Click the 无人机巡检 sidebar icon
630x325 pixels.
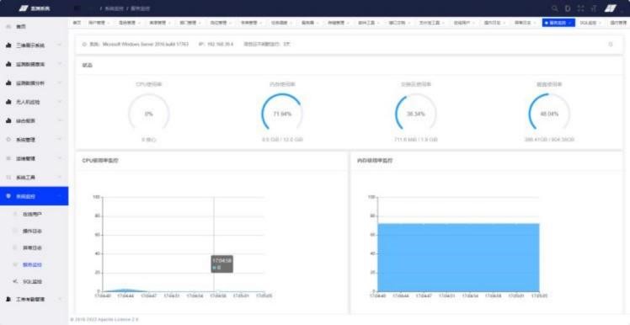tap(8, 102)
